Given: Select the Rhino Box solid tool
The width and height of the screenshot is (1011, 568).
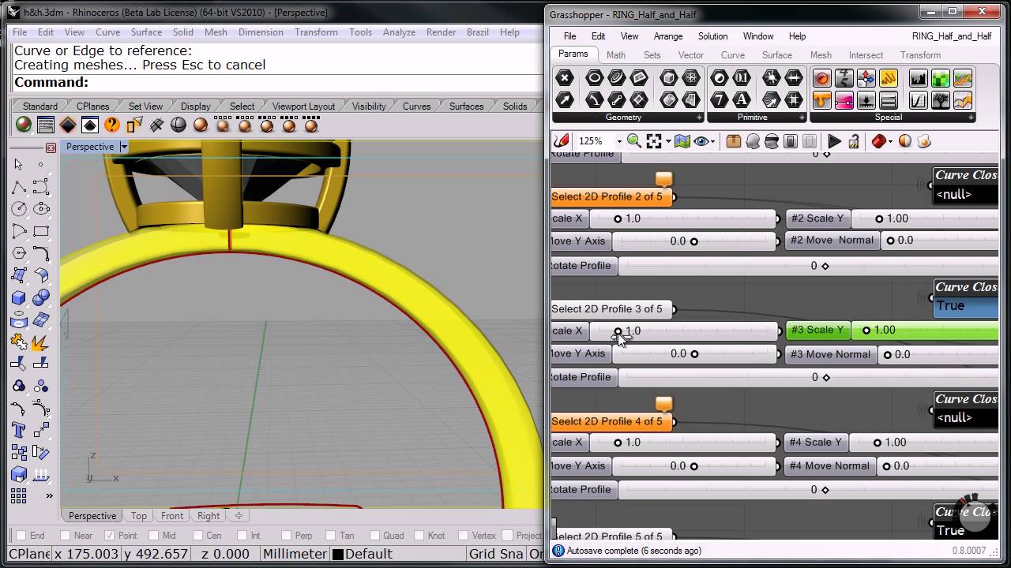Looking at the screenshot, I should (19, 297).
